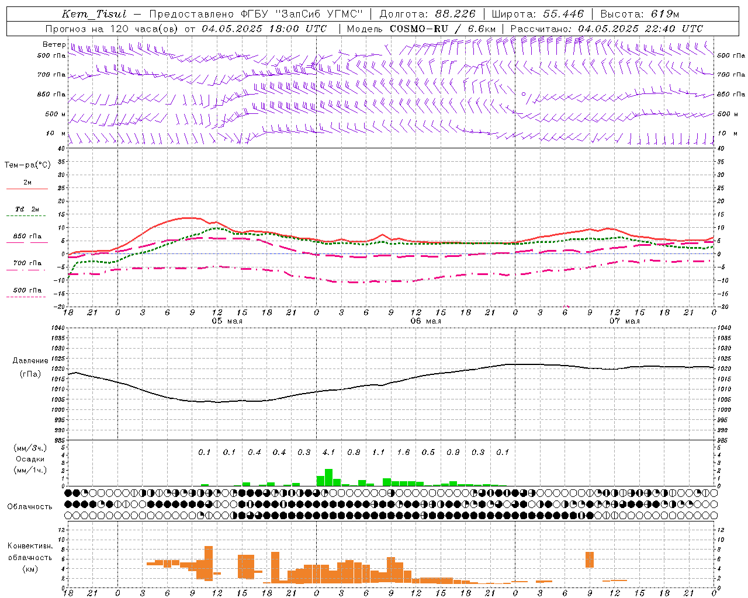Click the 'Ветер' wind panel label
Screen dimensions: 748x598
[x=54, y=44]
